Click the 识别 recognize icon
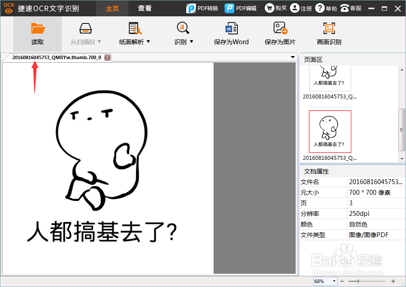Viewport: 406px width, 287px height. [x=183, y=28]
